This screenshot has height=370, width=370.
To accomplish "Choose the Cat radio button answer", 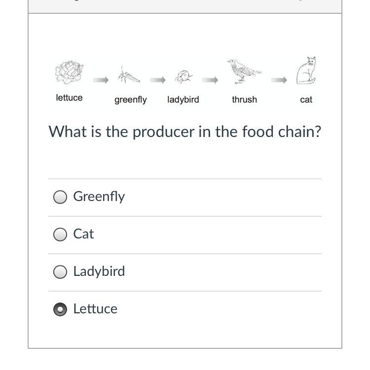I will (x=60, y=235).
